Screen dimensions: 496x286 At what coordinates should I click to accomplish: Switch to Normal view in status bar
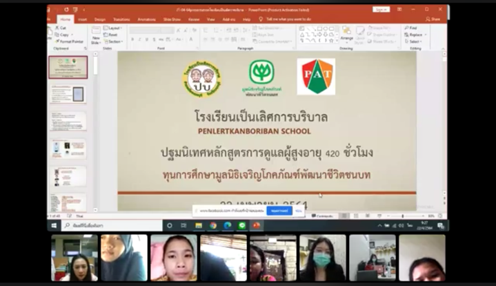pyautogui.click(x=344, y=216)
